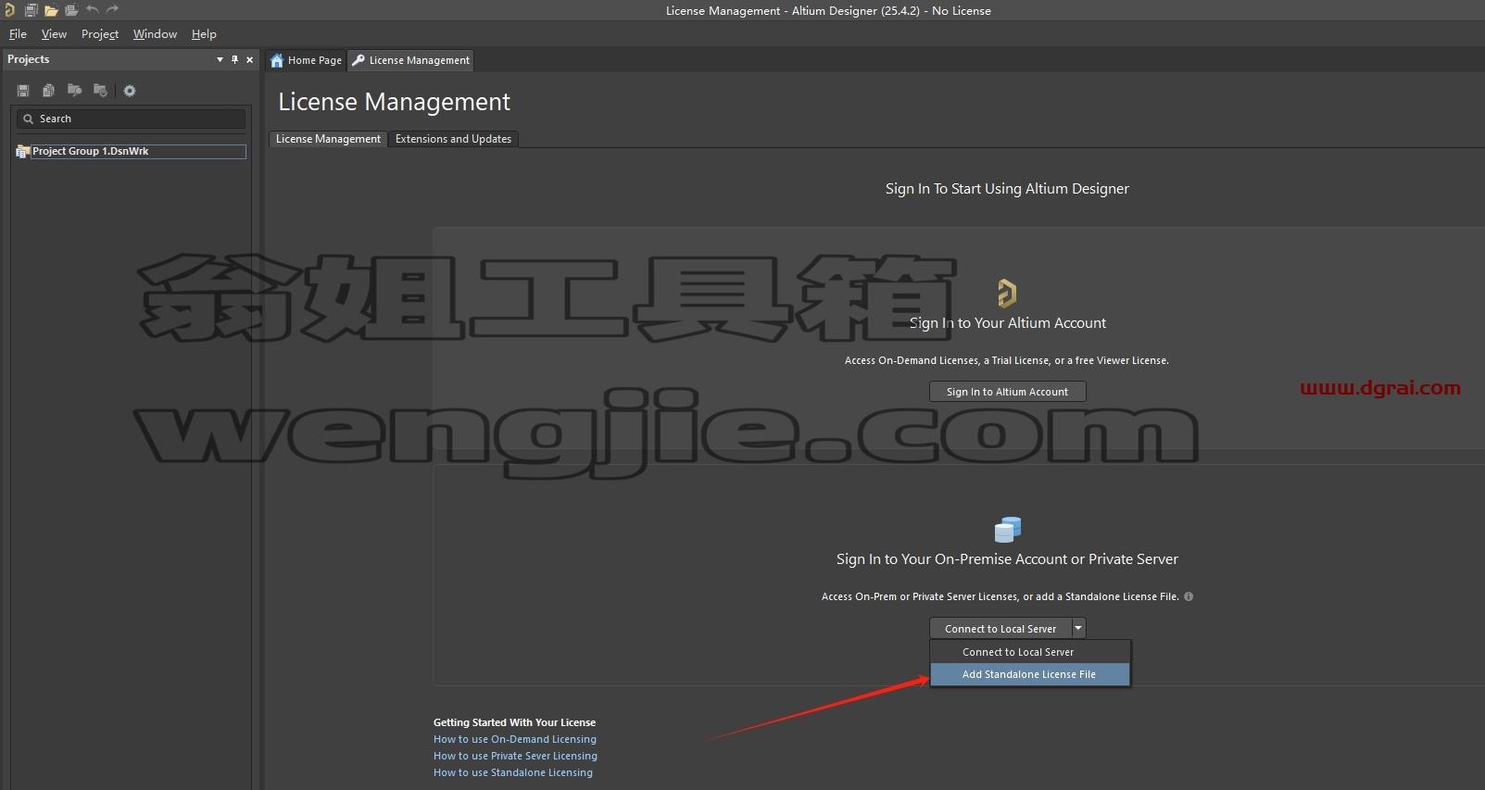Viewport: 1485px width, 790px height.
Task: Click the Sign In to Altium Account button
Action: tap(1007, 392)
